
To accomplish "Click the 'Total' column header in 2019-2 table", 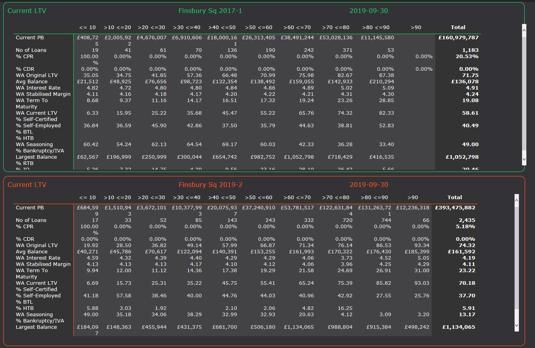I will pos(455,198).
